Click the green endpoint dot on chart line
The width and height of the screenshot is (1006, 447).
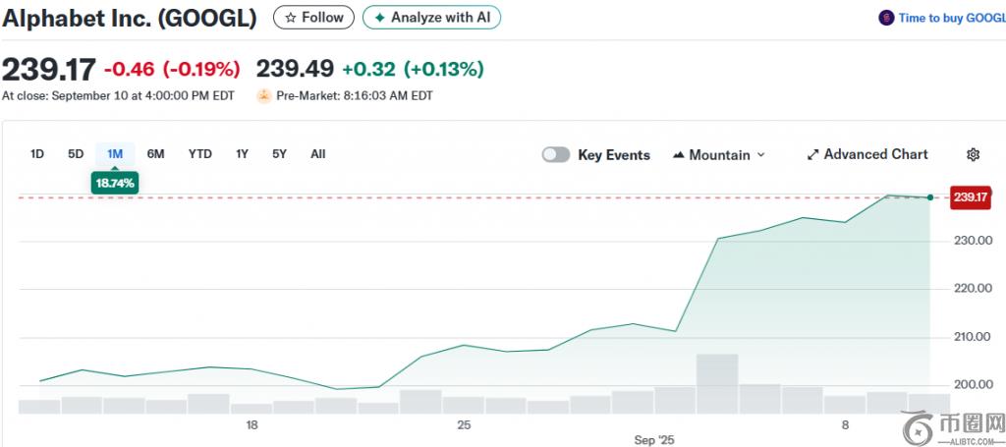coord(929,197)
